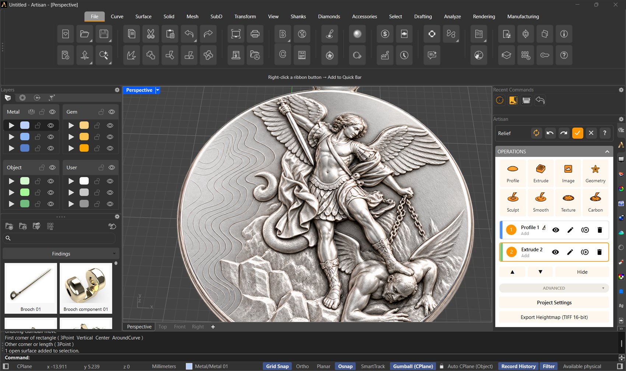Click the Open file folder icon

coord(85,34)
